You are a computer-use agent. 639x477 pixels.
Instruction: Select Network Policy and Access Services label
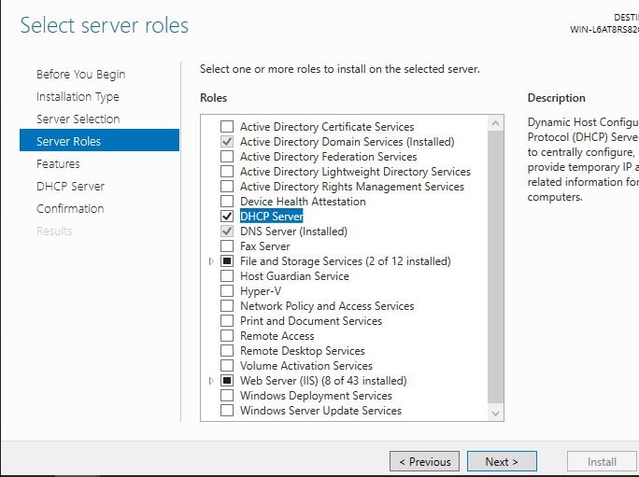coord(327,306)
